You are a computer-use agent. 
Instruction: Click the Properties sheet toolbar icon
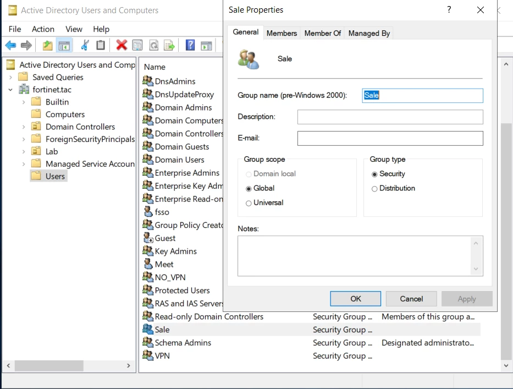click(x=137, y=45)
